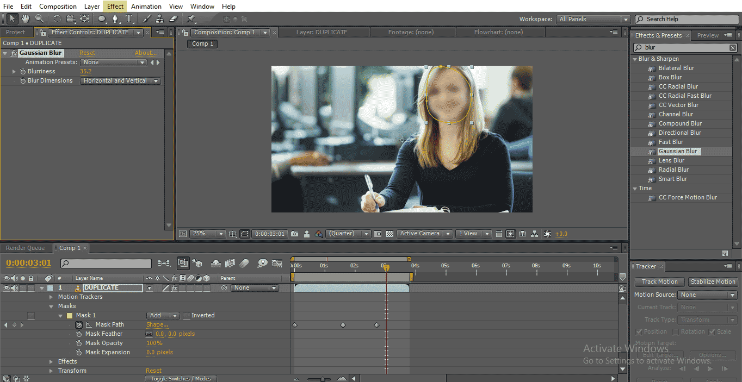This screenshot has height=382, width=742.
Task: Enable the Inverted option for Mask 1
Action: (185, 315)
